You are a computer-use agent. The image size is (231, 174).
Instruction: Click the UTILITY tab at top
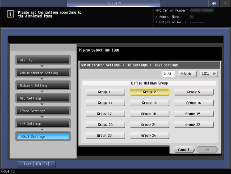[x=114, y=3]
